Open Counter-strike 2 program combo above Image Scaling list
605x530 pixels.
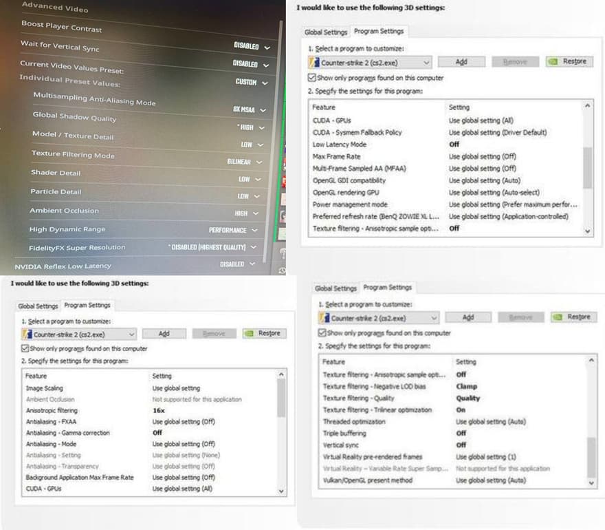pos(78,334)
